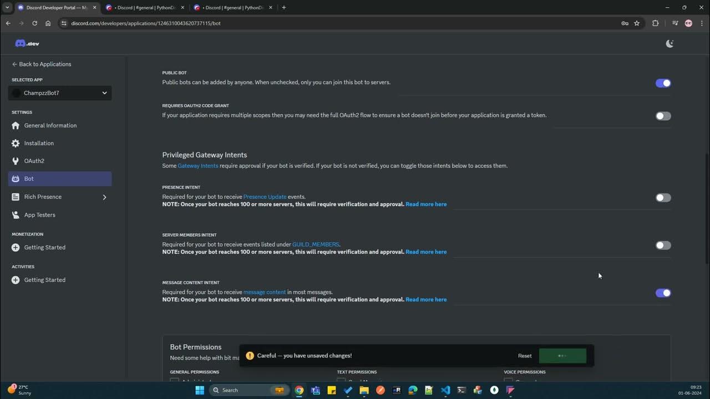Screen dimensions: 710x399
Task: Click the Installation gear icon
Action: [16, 143]
